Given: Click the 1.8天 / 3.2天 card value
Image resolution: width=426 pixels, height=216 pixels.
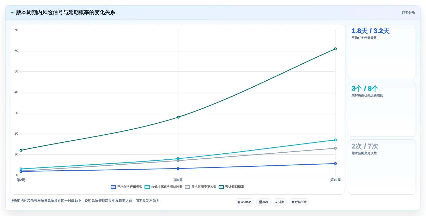Looking at the screenshot, I should coord(370,31).
